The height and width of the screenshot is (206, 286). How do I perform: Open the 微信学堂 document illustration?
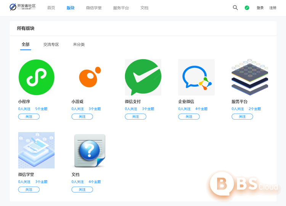(37, 150)
